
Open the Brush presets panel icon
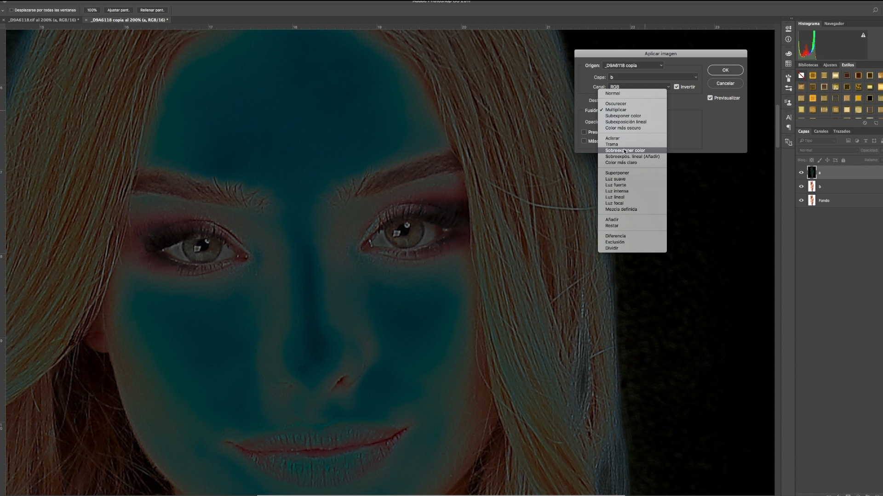click(788, 78)
